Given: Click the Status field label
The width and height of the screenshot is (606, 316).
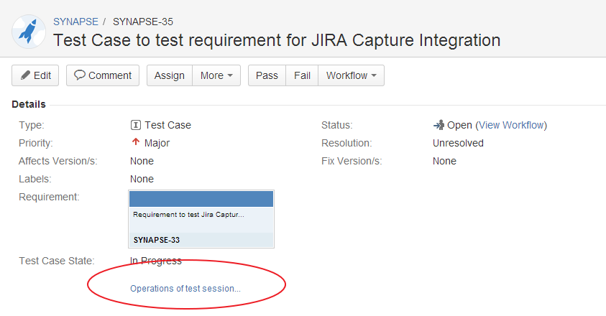Looking at the screenshot, I should coord(337,125).
